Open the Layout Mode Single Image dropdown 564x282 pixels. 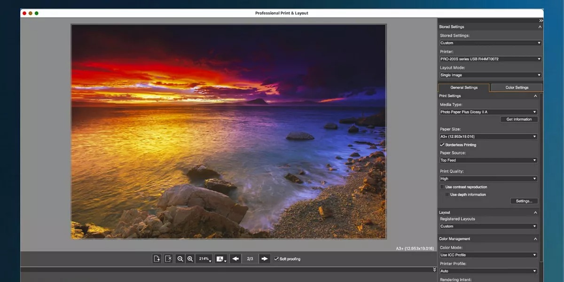point(490,75)
